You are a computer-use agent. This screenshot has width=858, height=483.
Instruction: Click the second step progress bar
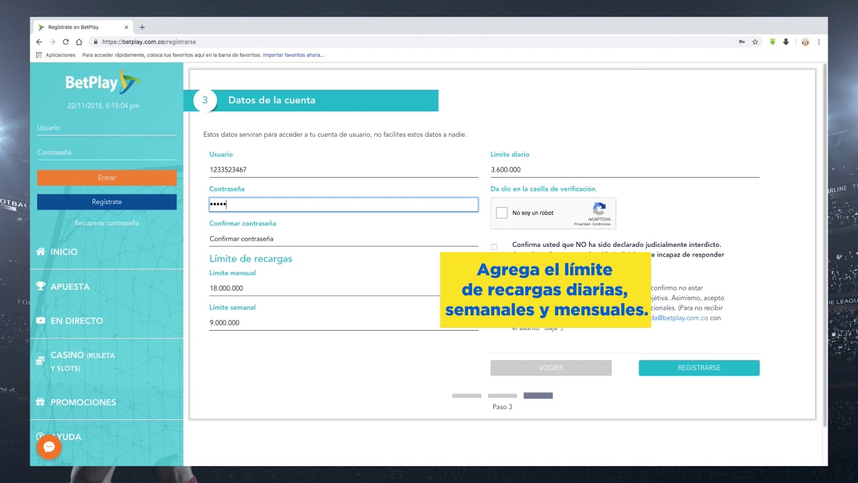502,396
